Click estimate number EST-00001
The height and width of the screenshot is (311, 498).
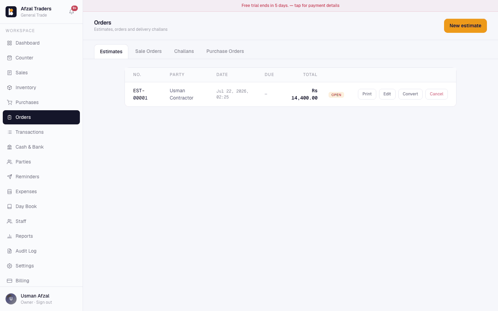click(140, 94)
